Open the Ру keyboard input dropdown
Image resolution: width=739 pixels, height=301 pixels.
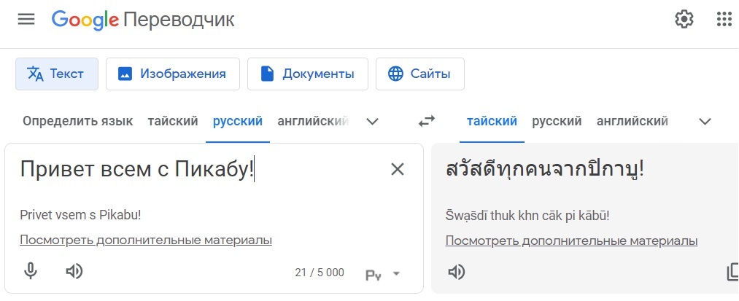(383, 274)
